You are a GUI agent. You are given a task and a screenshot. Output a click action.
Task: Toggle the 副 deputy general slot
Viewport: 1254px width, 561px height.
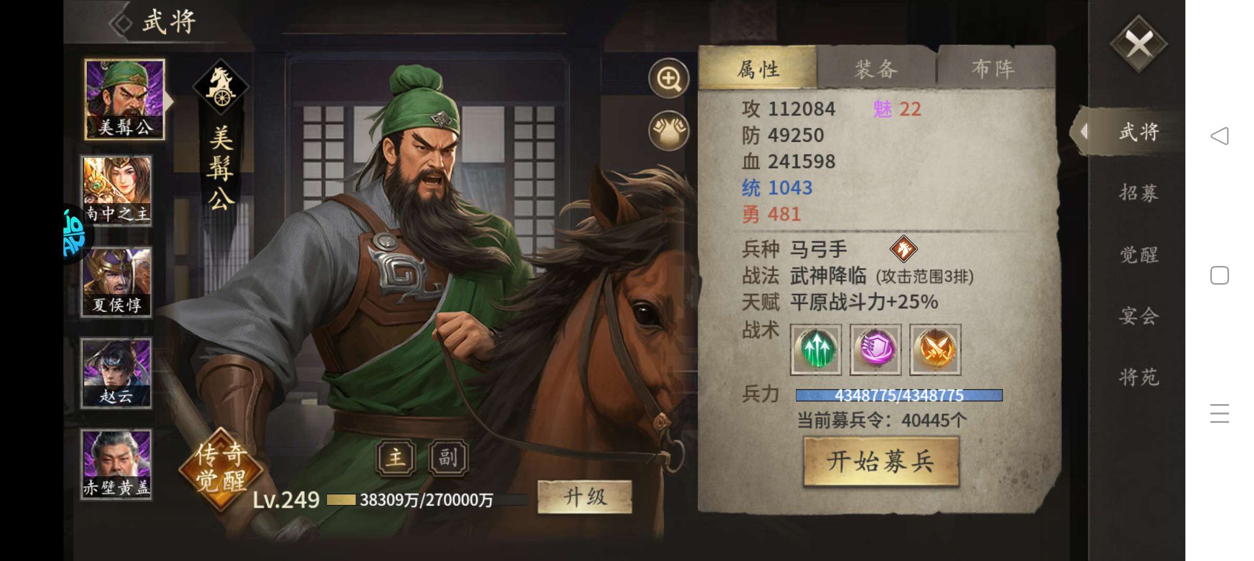click(x=448, y=458)
